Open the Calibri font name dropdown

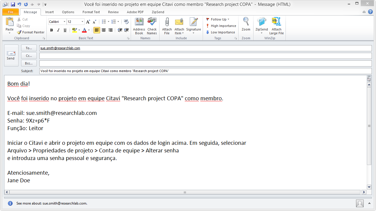(x=64, y=22)
